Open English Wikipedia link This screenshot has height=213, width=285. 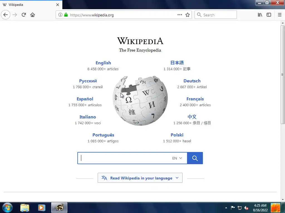(103, 63)
